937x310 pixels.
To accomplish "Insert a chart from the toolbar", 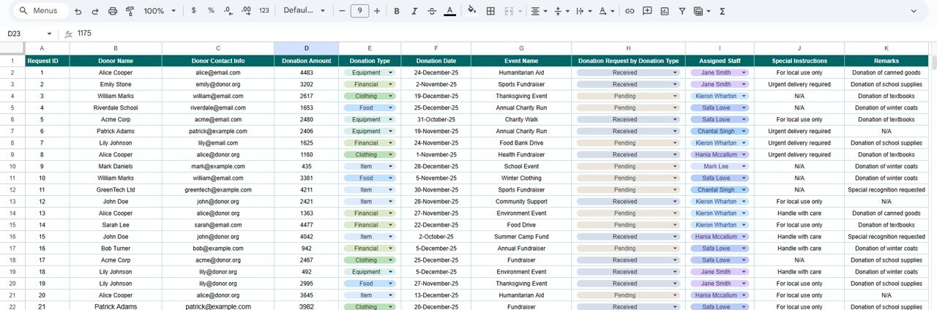I will 665,11.
